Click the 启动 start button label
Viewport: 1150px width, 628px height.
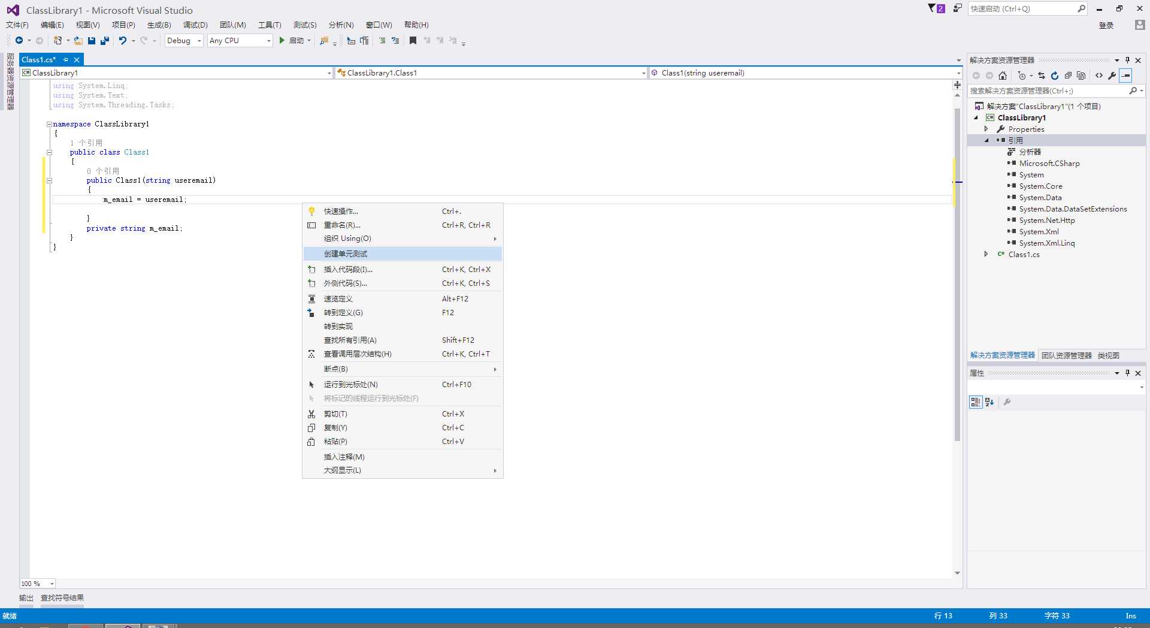296,41
